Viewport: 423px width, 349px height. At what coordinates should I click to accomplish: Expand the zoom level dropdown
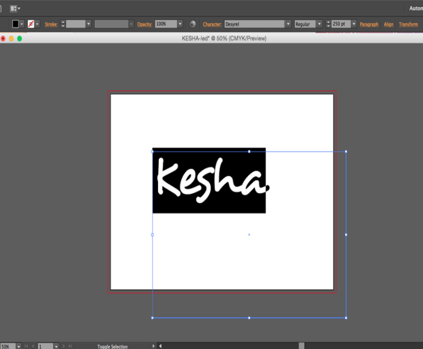19,346
